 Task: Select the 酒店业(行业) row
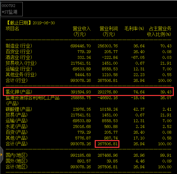click(x=88, y=58)
